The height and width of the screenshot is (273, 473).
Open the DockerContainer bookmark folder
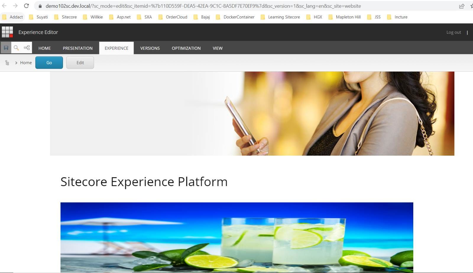pos(235,17)
